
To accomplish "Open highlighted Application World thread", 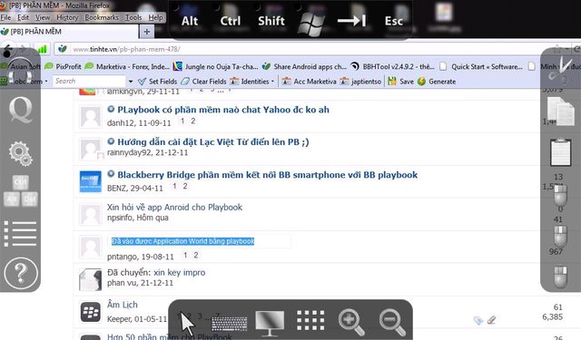I will 183,241.
